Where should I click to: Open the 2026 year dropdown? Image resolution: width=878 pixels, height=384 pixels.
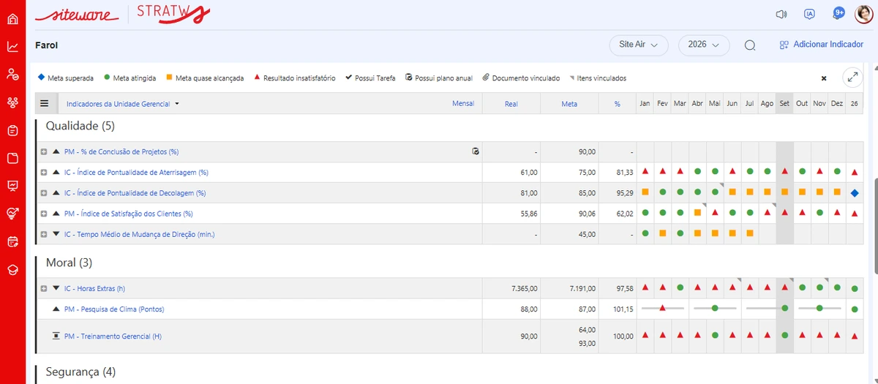(704, 45)
